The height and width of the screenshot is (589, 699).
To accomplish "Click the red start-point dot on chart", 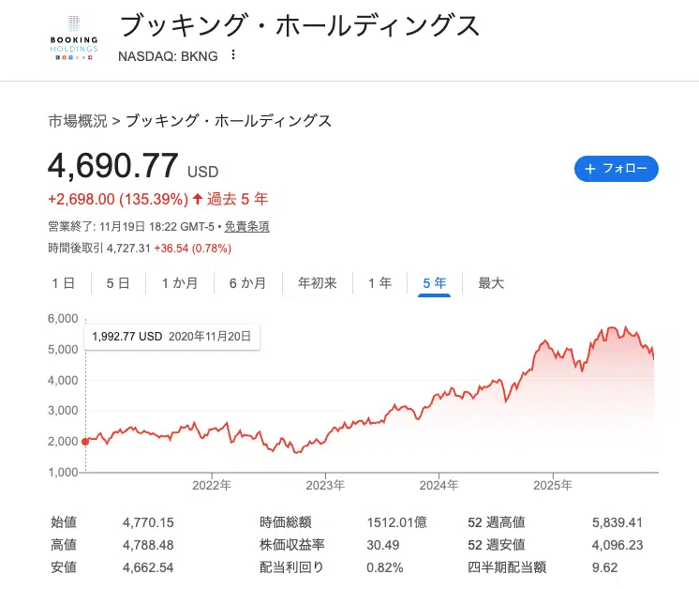I will click(85, 441).
